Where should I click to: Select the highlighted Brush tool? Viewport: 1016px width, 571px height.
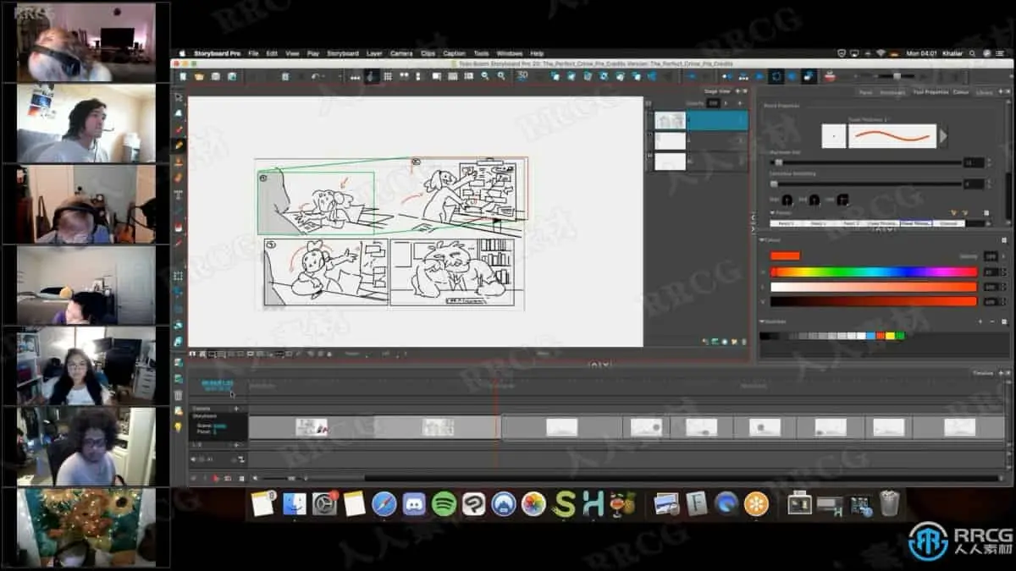pyautogui.click(x=179, y=145)
